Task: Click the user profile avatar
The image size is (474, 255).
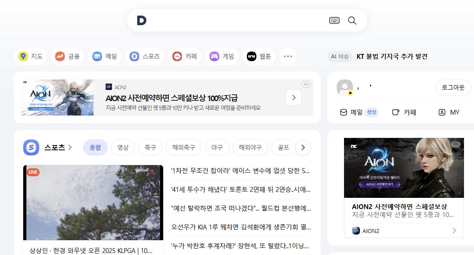Action: tap(345, 87)
